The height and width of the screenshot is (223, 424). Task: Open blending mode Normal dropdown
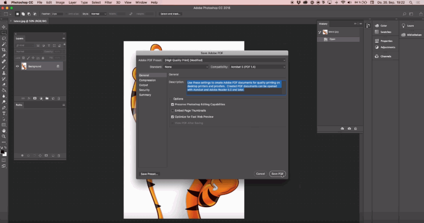pyautogui.click(x=29, y=51)
